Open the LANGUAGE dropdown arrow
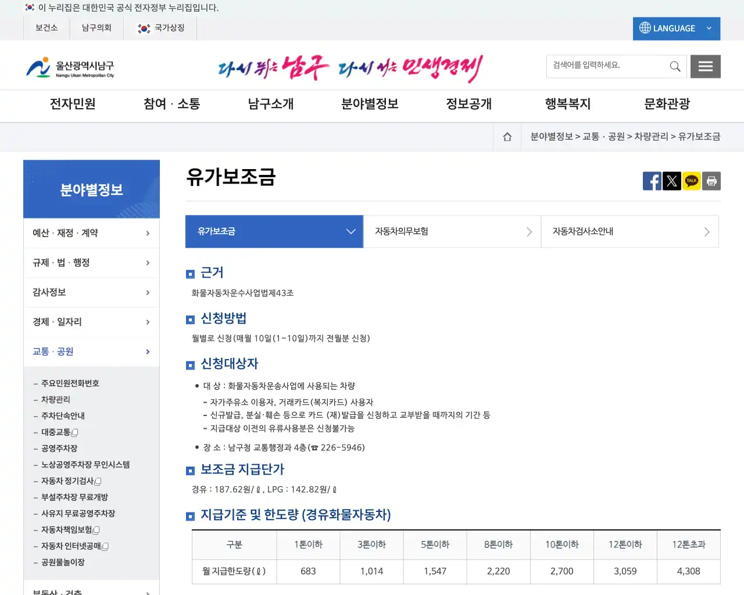Viewport: 744px width, 595px height. [709, 28]
